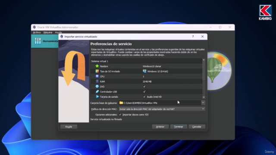The width and height of the screenshot is (276, 155).
Task: Click the Controlador USB label
Action: [x=108, y=92]
